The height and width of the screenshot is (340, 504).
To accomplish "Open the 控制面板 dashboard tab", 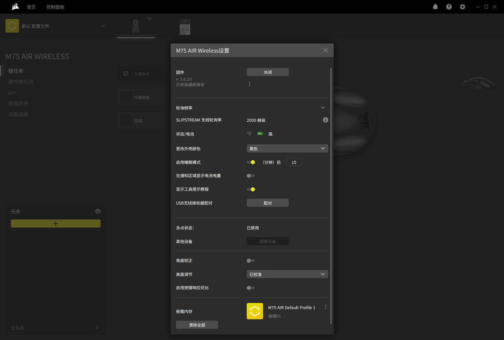I will point(55,7).
